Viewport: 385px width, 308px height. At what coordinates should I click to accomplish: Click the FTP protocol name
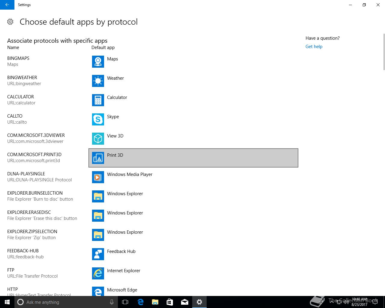pos(11,270)
